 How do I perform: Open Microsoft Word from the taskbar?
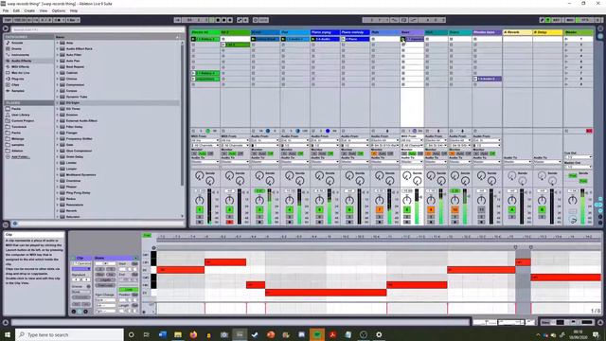(162, 334)
